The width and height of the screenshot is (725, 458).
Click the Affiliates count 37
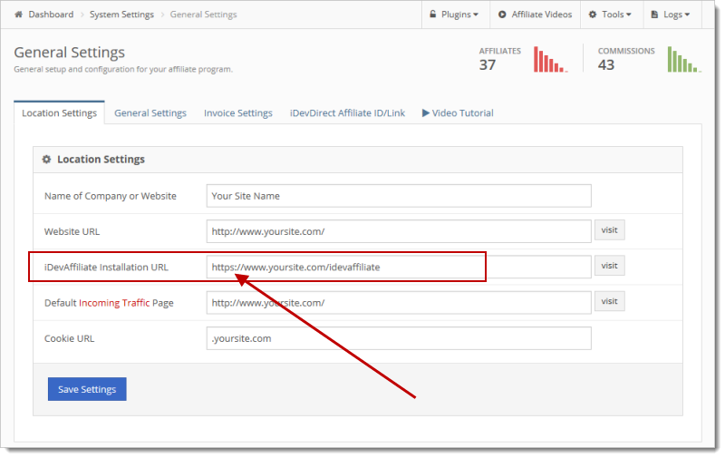tap(488, 64)
